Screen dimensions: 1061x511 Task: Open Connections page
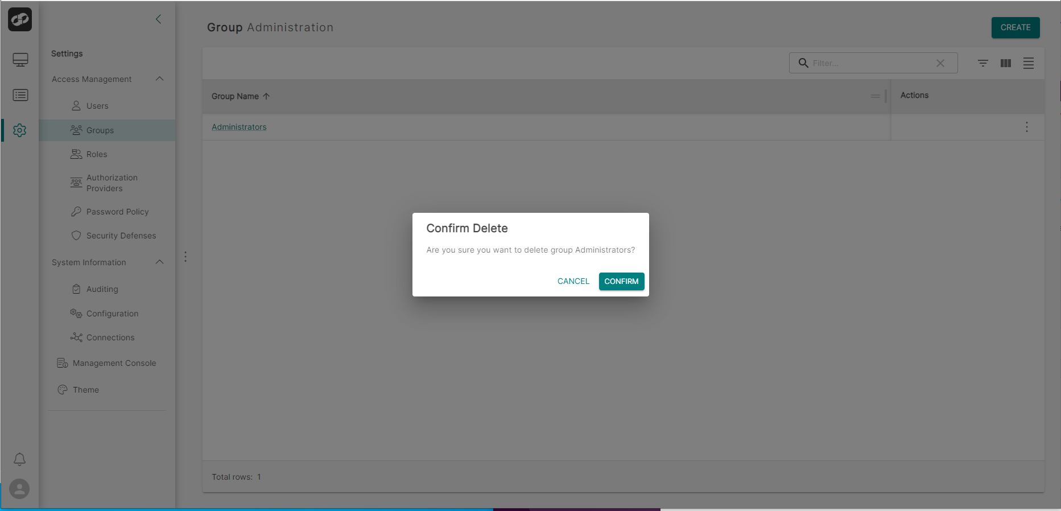pos(110,337)
